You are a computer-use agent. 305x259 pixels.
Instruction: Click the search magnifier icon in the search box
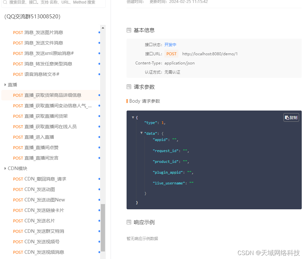pos(6,2)
